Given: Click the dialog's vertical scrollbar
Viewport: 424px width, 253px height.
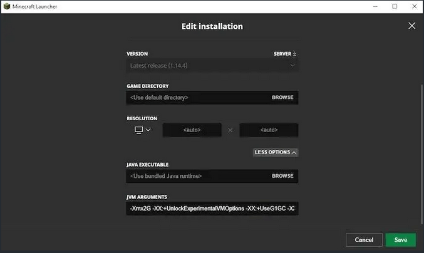Looking at the screenshot, I should [421, 154].
